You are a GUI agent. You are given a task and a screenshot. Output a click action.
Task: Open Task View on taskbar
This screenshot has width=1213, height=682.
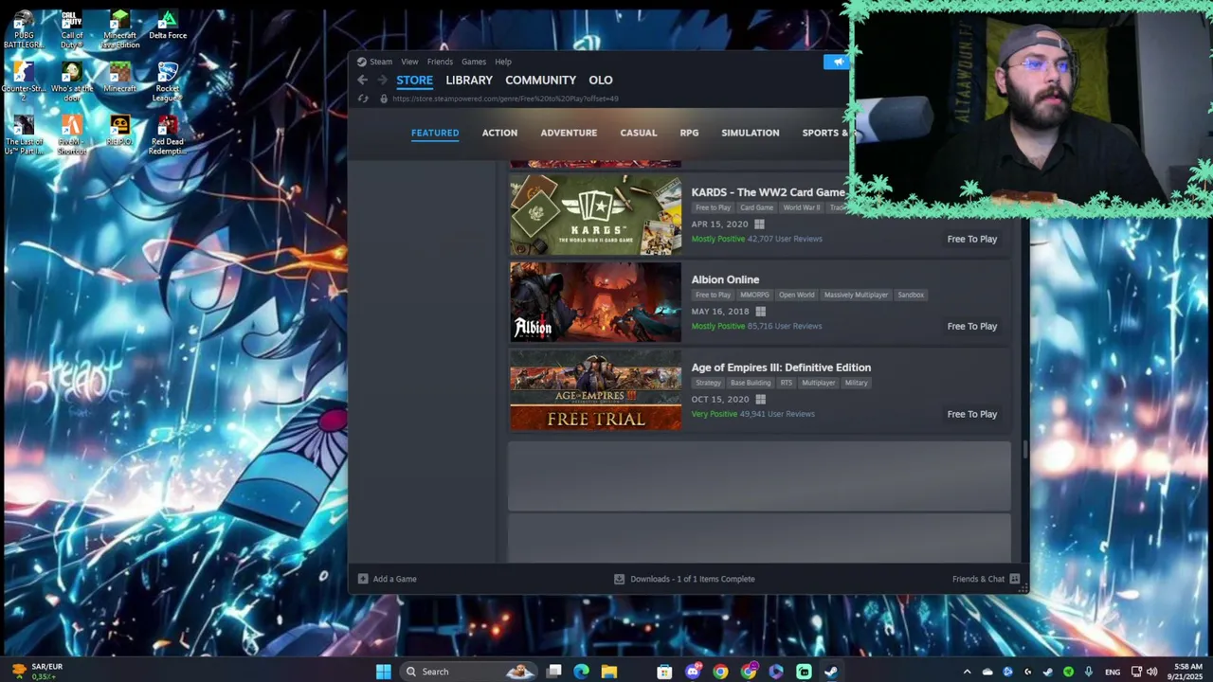tap(554, 672)
